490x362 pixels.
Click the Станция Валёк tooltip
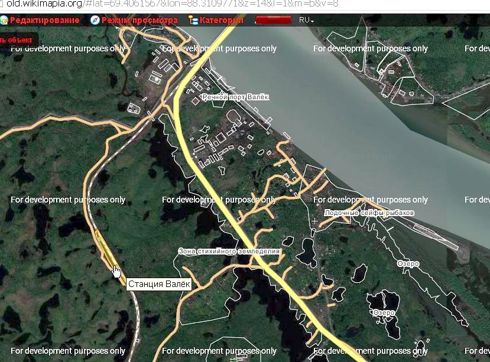pos(159,285)
